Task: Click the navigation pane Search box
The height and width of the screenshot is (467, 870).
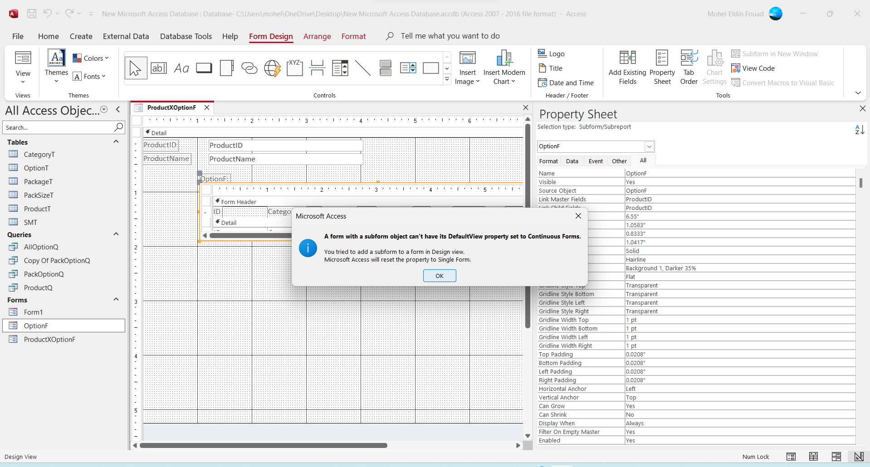Action: click(58, 127)
